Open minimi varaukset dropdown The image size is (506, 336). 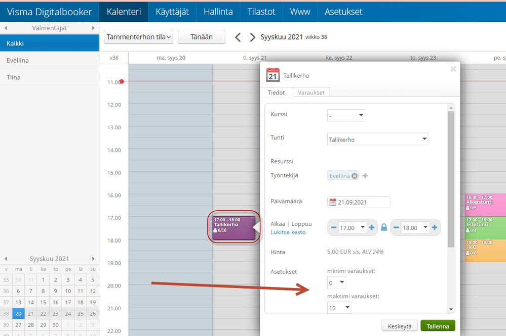coord(337,282)
